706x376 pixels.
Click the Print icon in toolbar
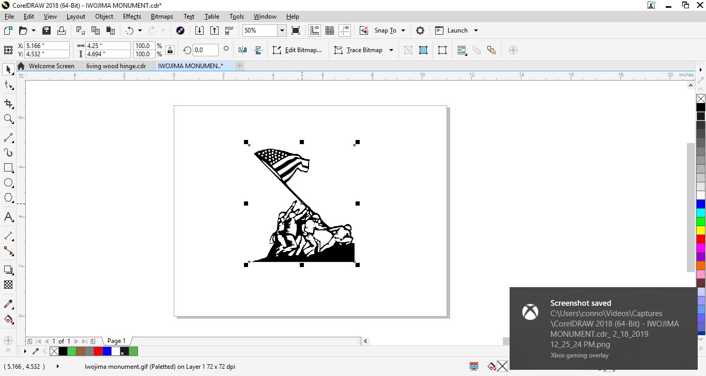pyautogui.click(x=62, y=30)
